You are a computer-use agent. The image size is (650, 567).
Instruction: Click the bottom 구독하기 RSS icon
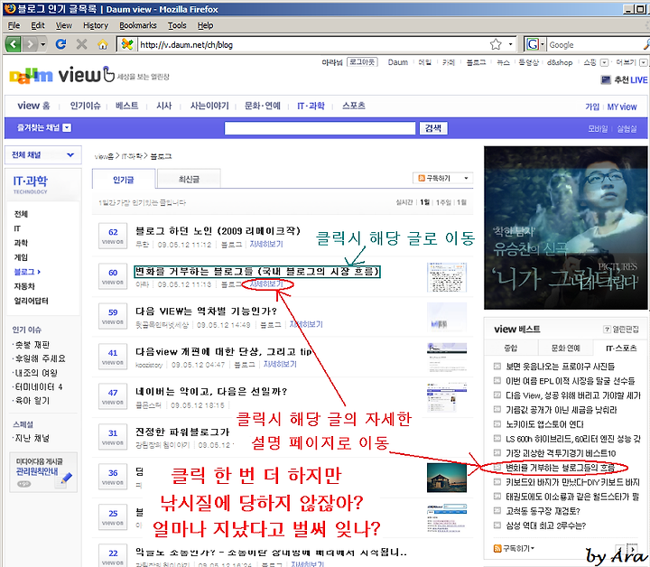point(497,549)
